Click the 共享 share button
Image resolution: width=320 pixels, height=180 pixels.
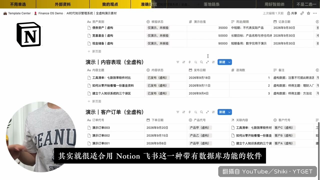[x=292, y=13]
